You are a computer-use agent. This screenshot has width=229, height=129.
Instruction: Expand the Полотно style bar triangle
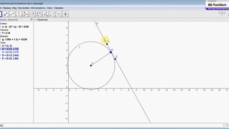pyautogui.click(x=35, y=20)
